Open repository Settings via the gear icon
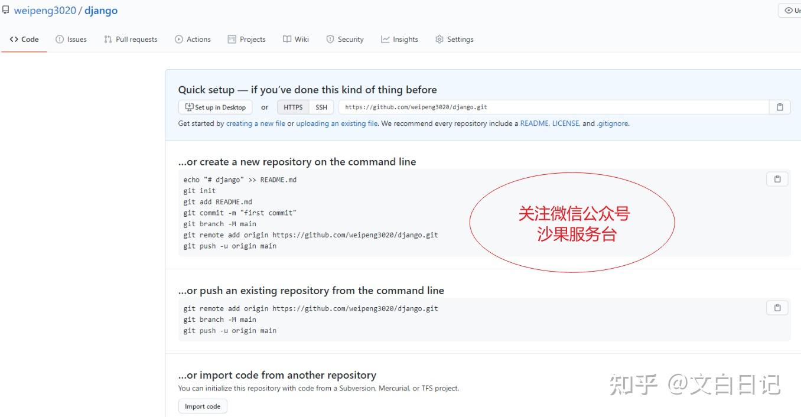The width and height of the screenshot is (801, 417). tap(439, 39)
